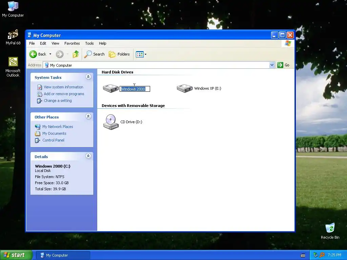Click the My Network Places icon

[38, 127]
